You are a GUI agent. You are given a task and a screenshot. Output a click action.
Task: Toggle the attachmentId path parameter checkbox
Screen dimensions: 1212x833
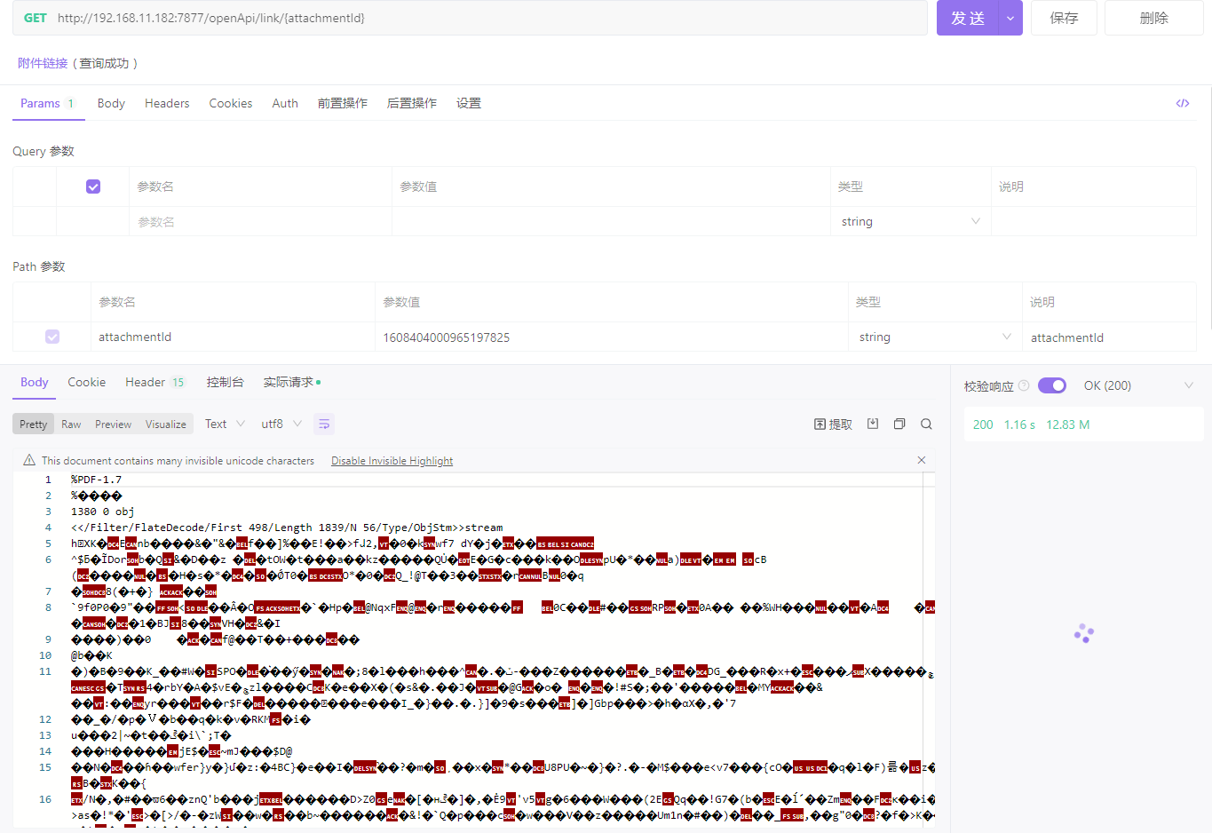[52, 337]
